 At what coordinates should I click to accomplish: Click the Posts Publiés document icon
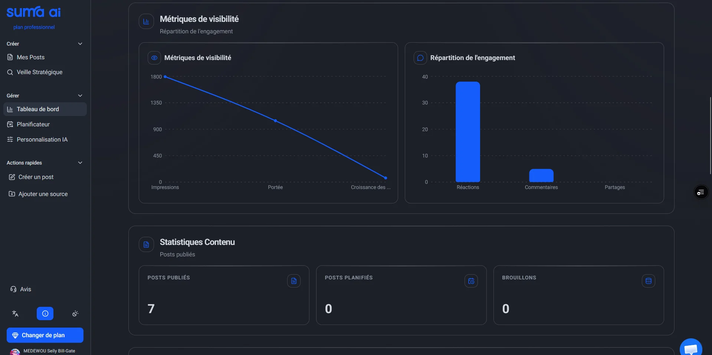(x=293, y=281)
